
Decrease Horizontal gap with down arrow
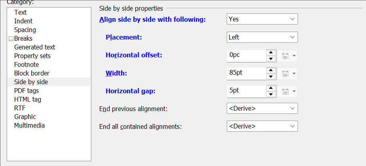271,95
